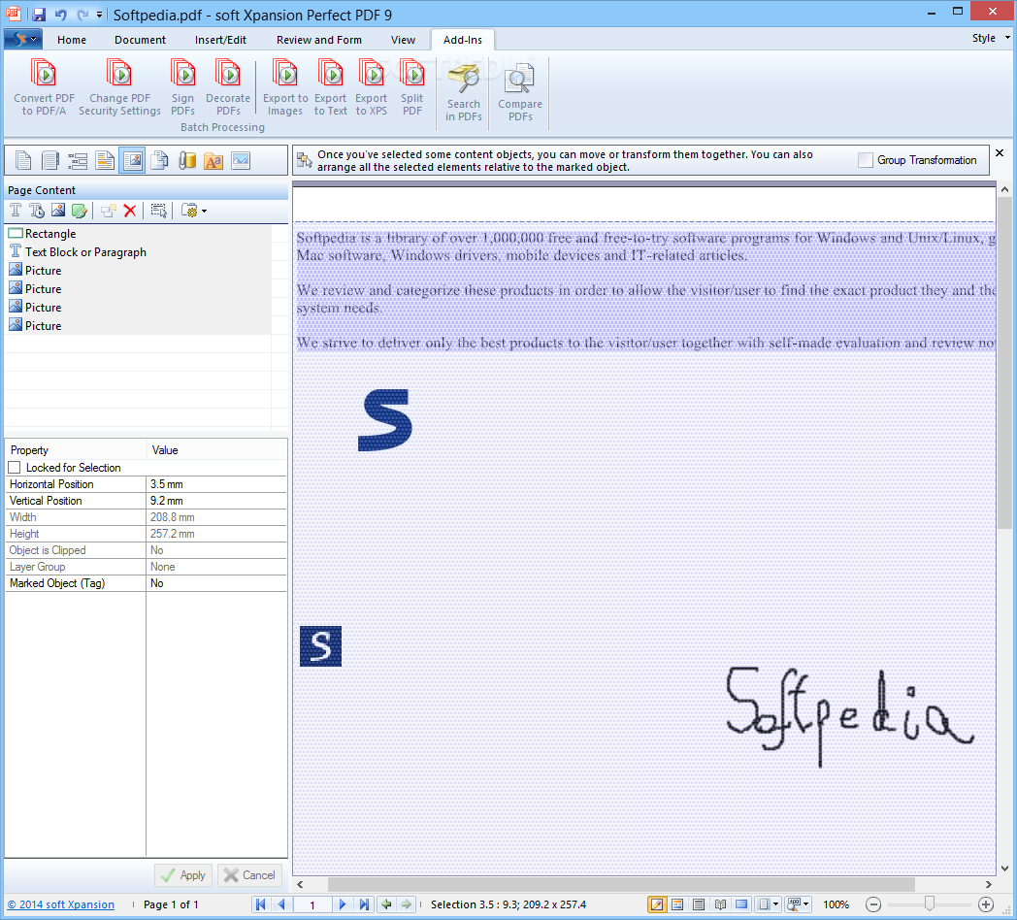The image size is (1017, 920).
Task: Open Change PDF Security Settings batch tool
Action: pos(120,87)
